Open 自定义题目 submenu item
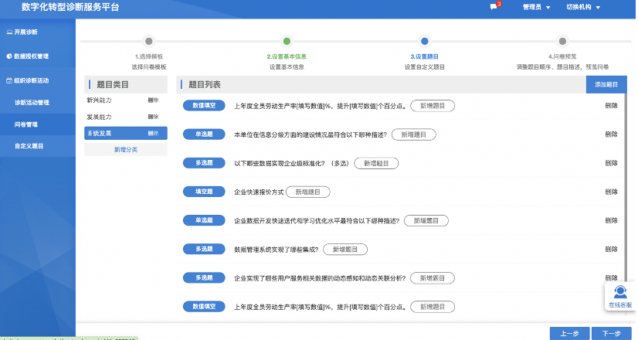Viewport: 638px width, 340px height. [29, 146]
